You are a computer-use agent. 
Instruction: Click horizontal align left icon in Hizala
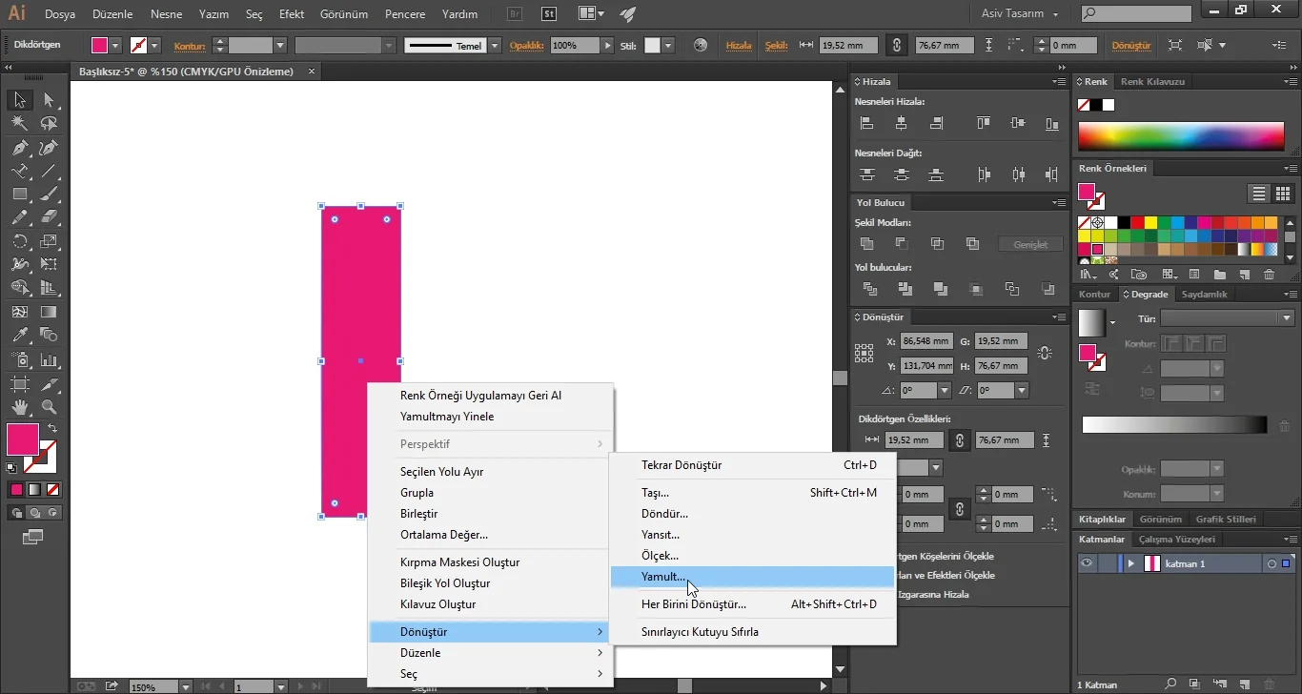coord(866,123)
